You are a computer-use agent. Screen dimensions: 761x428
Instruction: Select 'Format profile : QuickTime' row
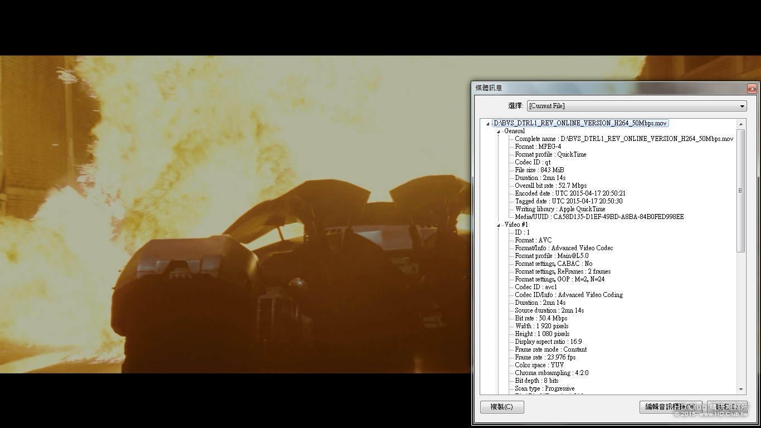tap(550, 154)
